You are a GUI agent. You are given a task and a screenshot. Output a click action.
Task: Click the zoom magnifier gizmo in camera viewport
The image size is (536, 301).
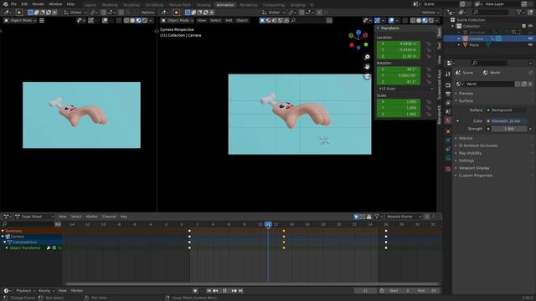[367, 57]
